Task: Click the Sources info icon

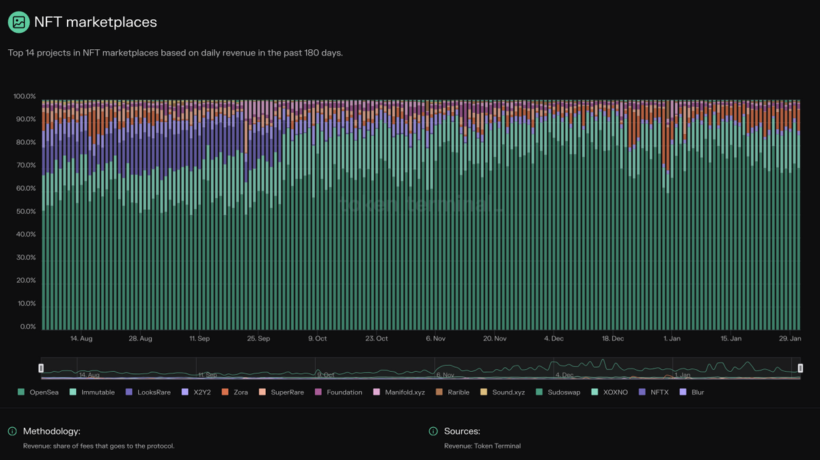Action: [433, 431]
